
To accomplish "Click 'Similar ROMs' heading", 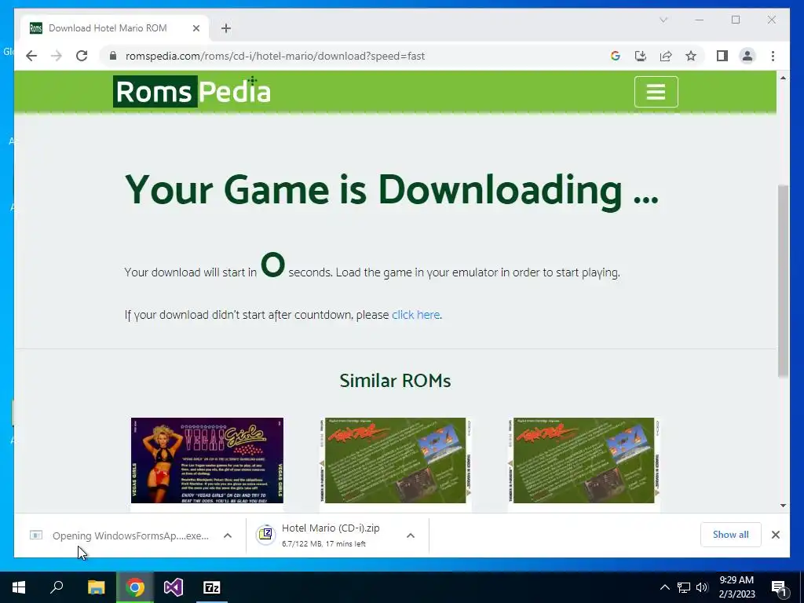I will pos(396,381).
